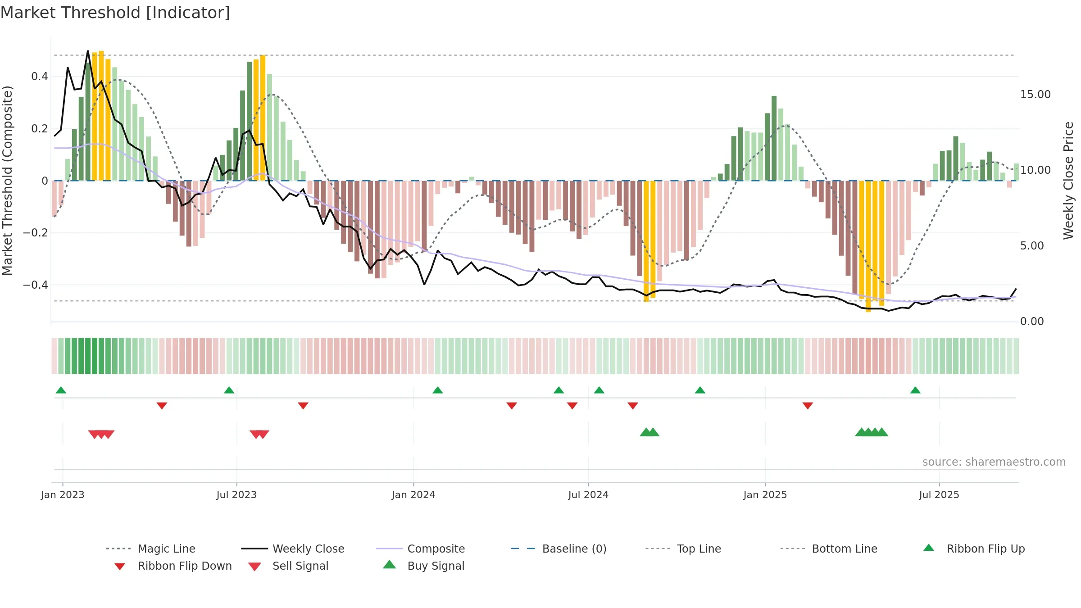Image resolution: width=1081 pixels, height=608 pixels.
Task: Click the Jan 2025 x-axis label
Action: point(765,495)
